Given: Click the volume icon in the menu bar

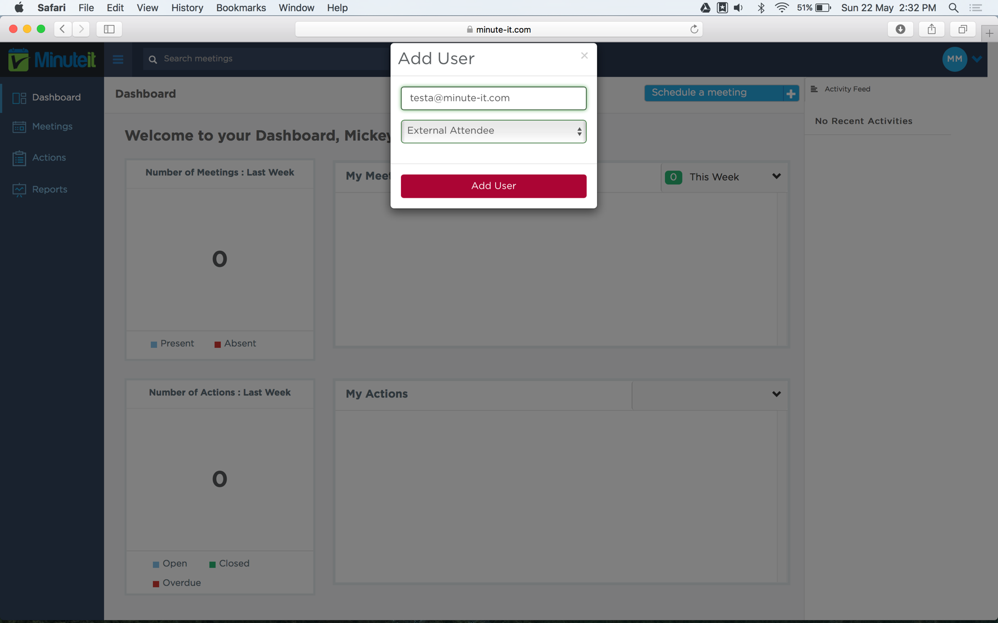Looking at the screenshot, I should (739, 8).
